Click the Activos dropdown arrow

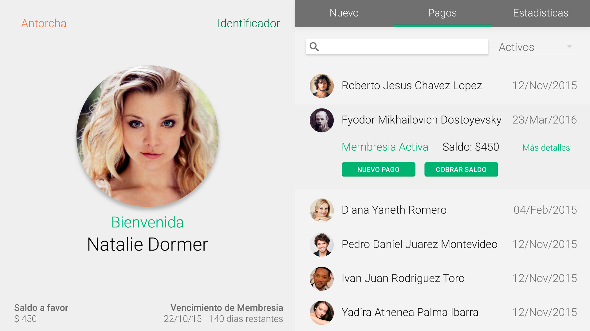[569, 47]
